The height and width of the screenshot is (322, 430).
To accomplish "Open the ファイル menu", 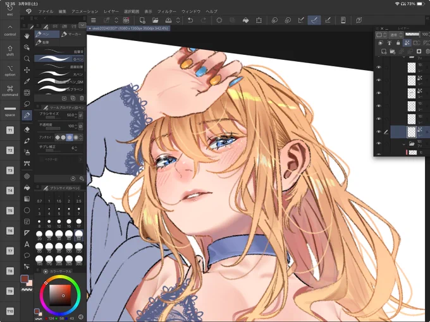I will pyautogui.click(x=46, y=11).
